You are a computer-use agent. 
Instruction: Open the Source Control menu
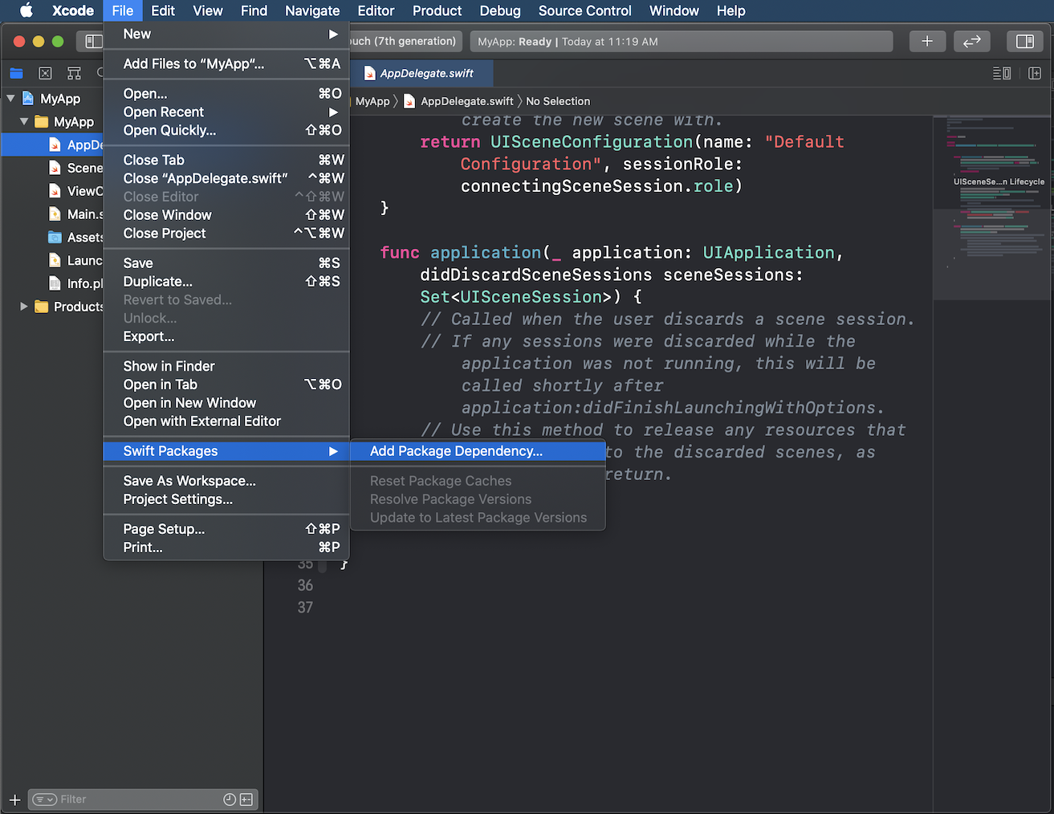(585, 10)
